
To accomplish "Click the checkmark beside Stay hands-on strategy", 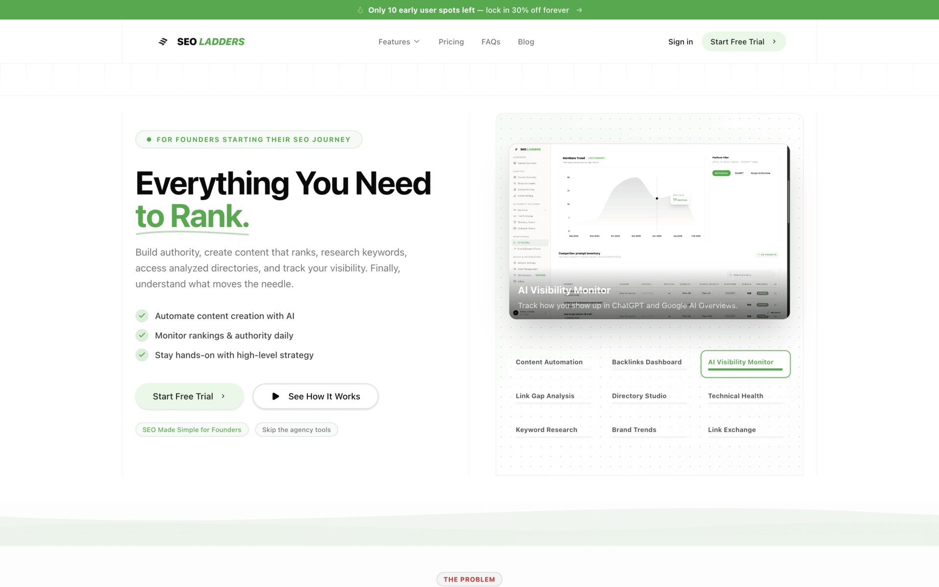I will 142,355.
